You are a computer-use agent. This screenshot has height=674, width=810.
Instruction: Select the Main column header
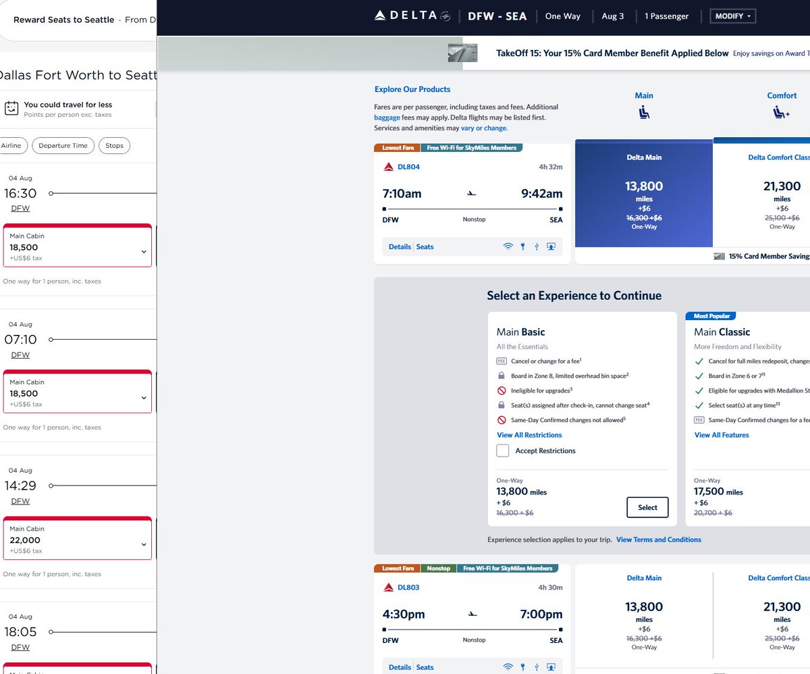(x=644, y=96)
